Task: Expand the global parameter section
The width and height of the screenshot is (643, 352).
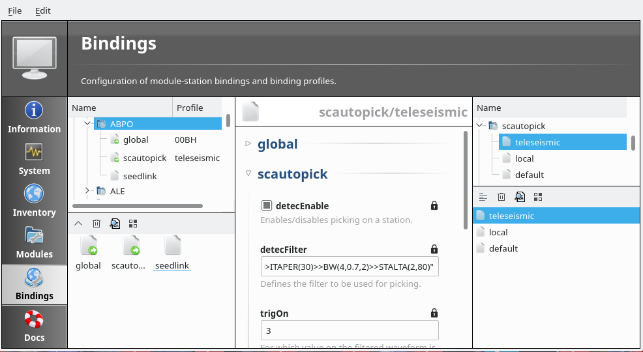Action: tap(248, 143)
